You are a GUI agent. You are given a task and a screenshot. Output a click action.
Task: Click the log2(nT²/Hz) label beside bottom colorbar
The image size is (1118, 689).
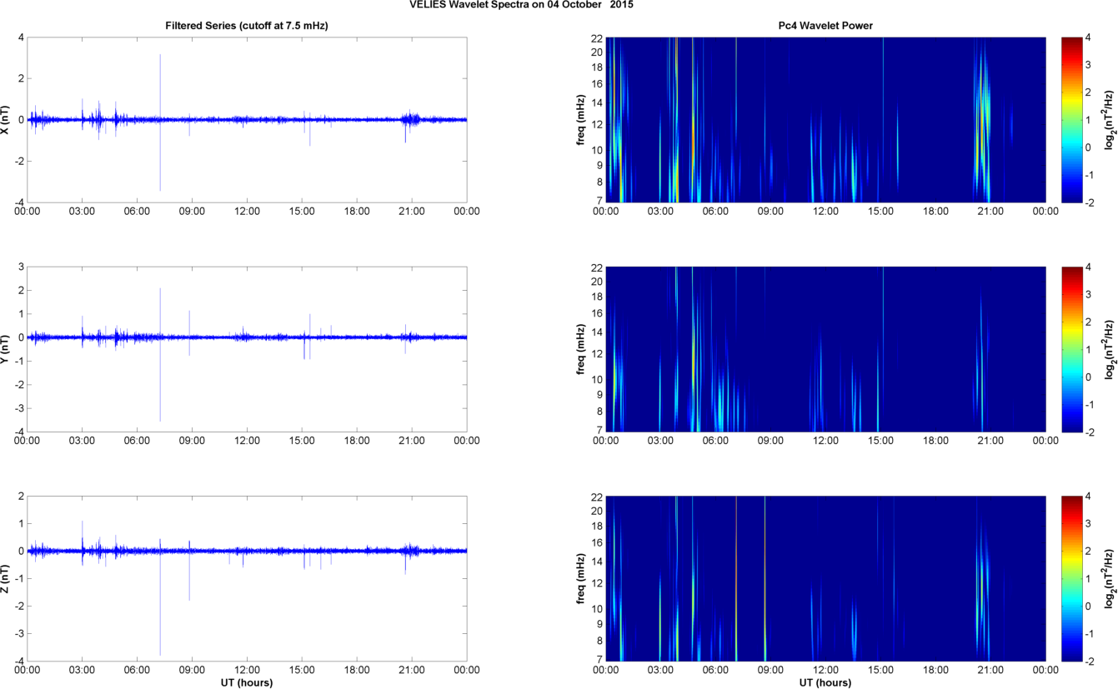pos(1110,578)
